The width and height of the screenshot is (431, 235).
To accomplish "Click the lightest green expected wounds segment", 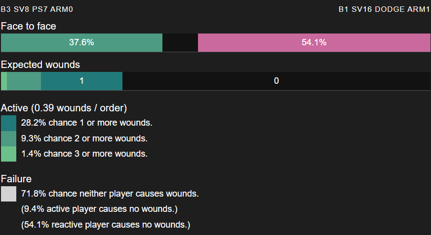I will click(4, 81).
